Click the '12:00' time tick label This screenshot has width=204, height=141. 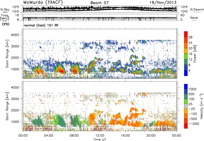(x=100, y=136)
